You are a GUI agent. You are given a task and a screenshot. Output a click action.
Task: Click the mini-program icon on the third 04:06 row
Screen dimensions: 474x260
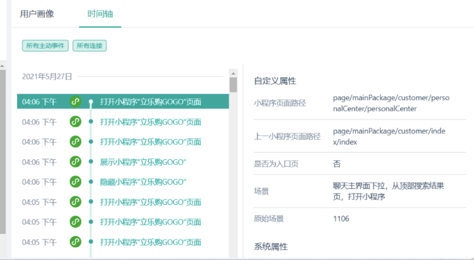[75, 142]
